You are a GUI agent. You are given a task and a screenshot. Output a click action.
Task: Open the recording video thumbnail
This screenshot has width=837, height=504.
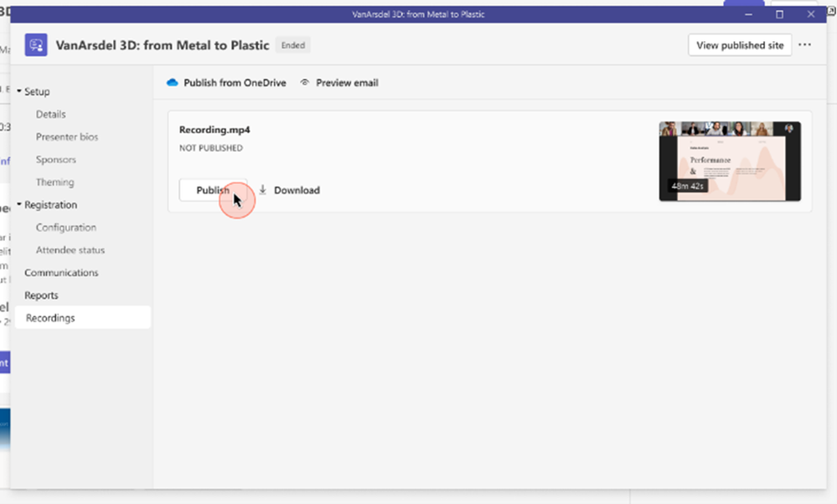730,161
